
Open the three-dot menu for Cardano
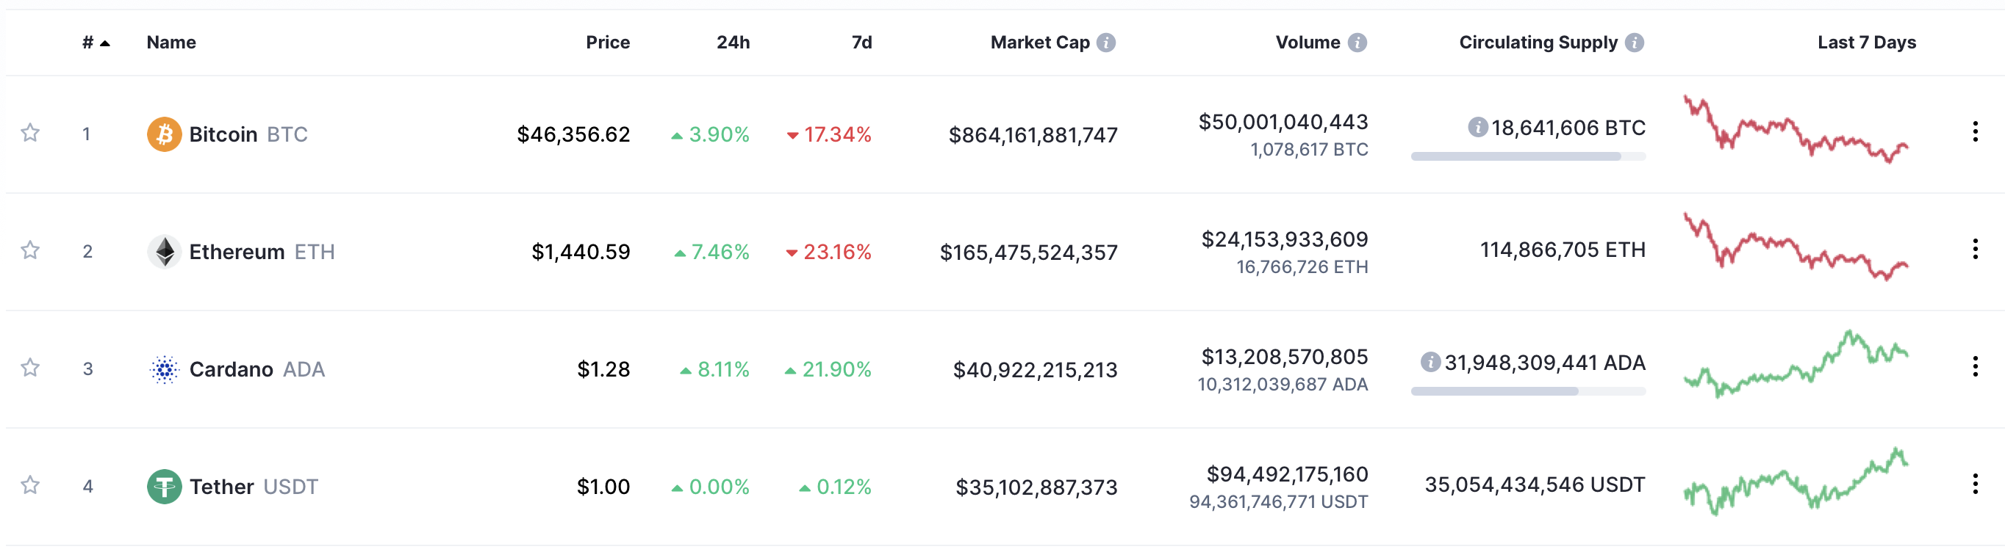tap(1976, 366)
